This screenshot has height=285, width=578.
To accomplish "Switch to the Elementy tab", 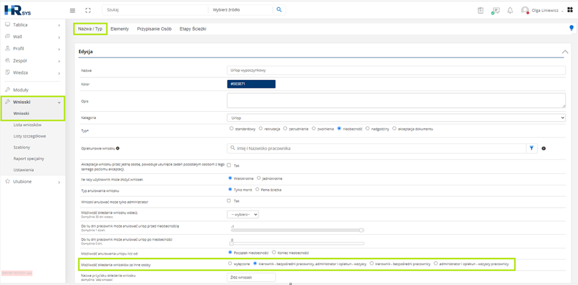I will pyautogui.click(x=120, y=28).
